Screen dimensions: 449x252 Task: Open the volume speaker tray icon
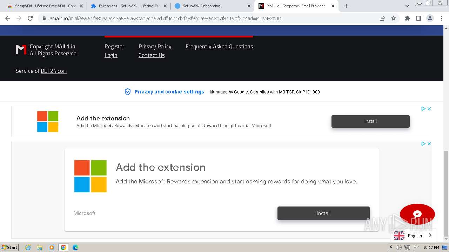pyautogui.click(x=399, y=247)
